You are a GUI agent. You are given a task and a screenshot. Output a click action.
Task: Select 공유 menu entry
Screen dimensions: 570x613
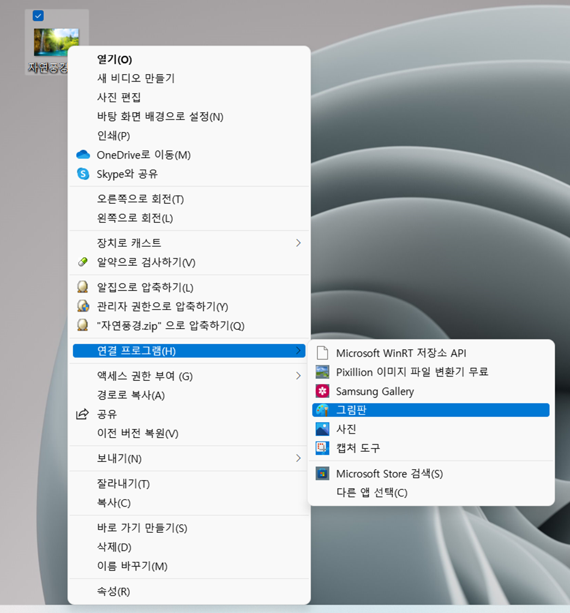pyautogui.click(x=189, y=414)
